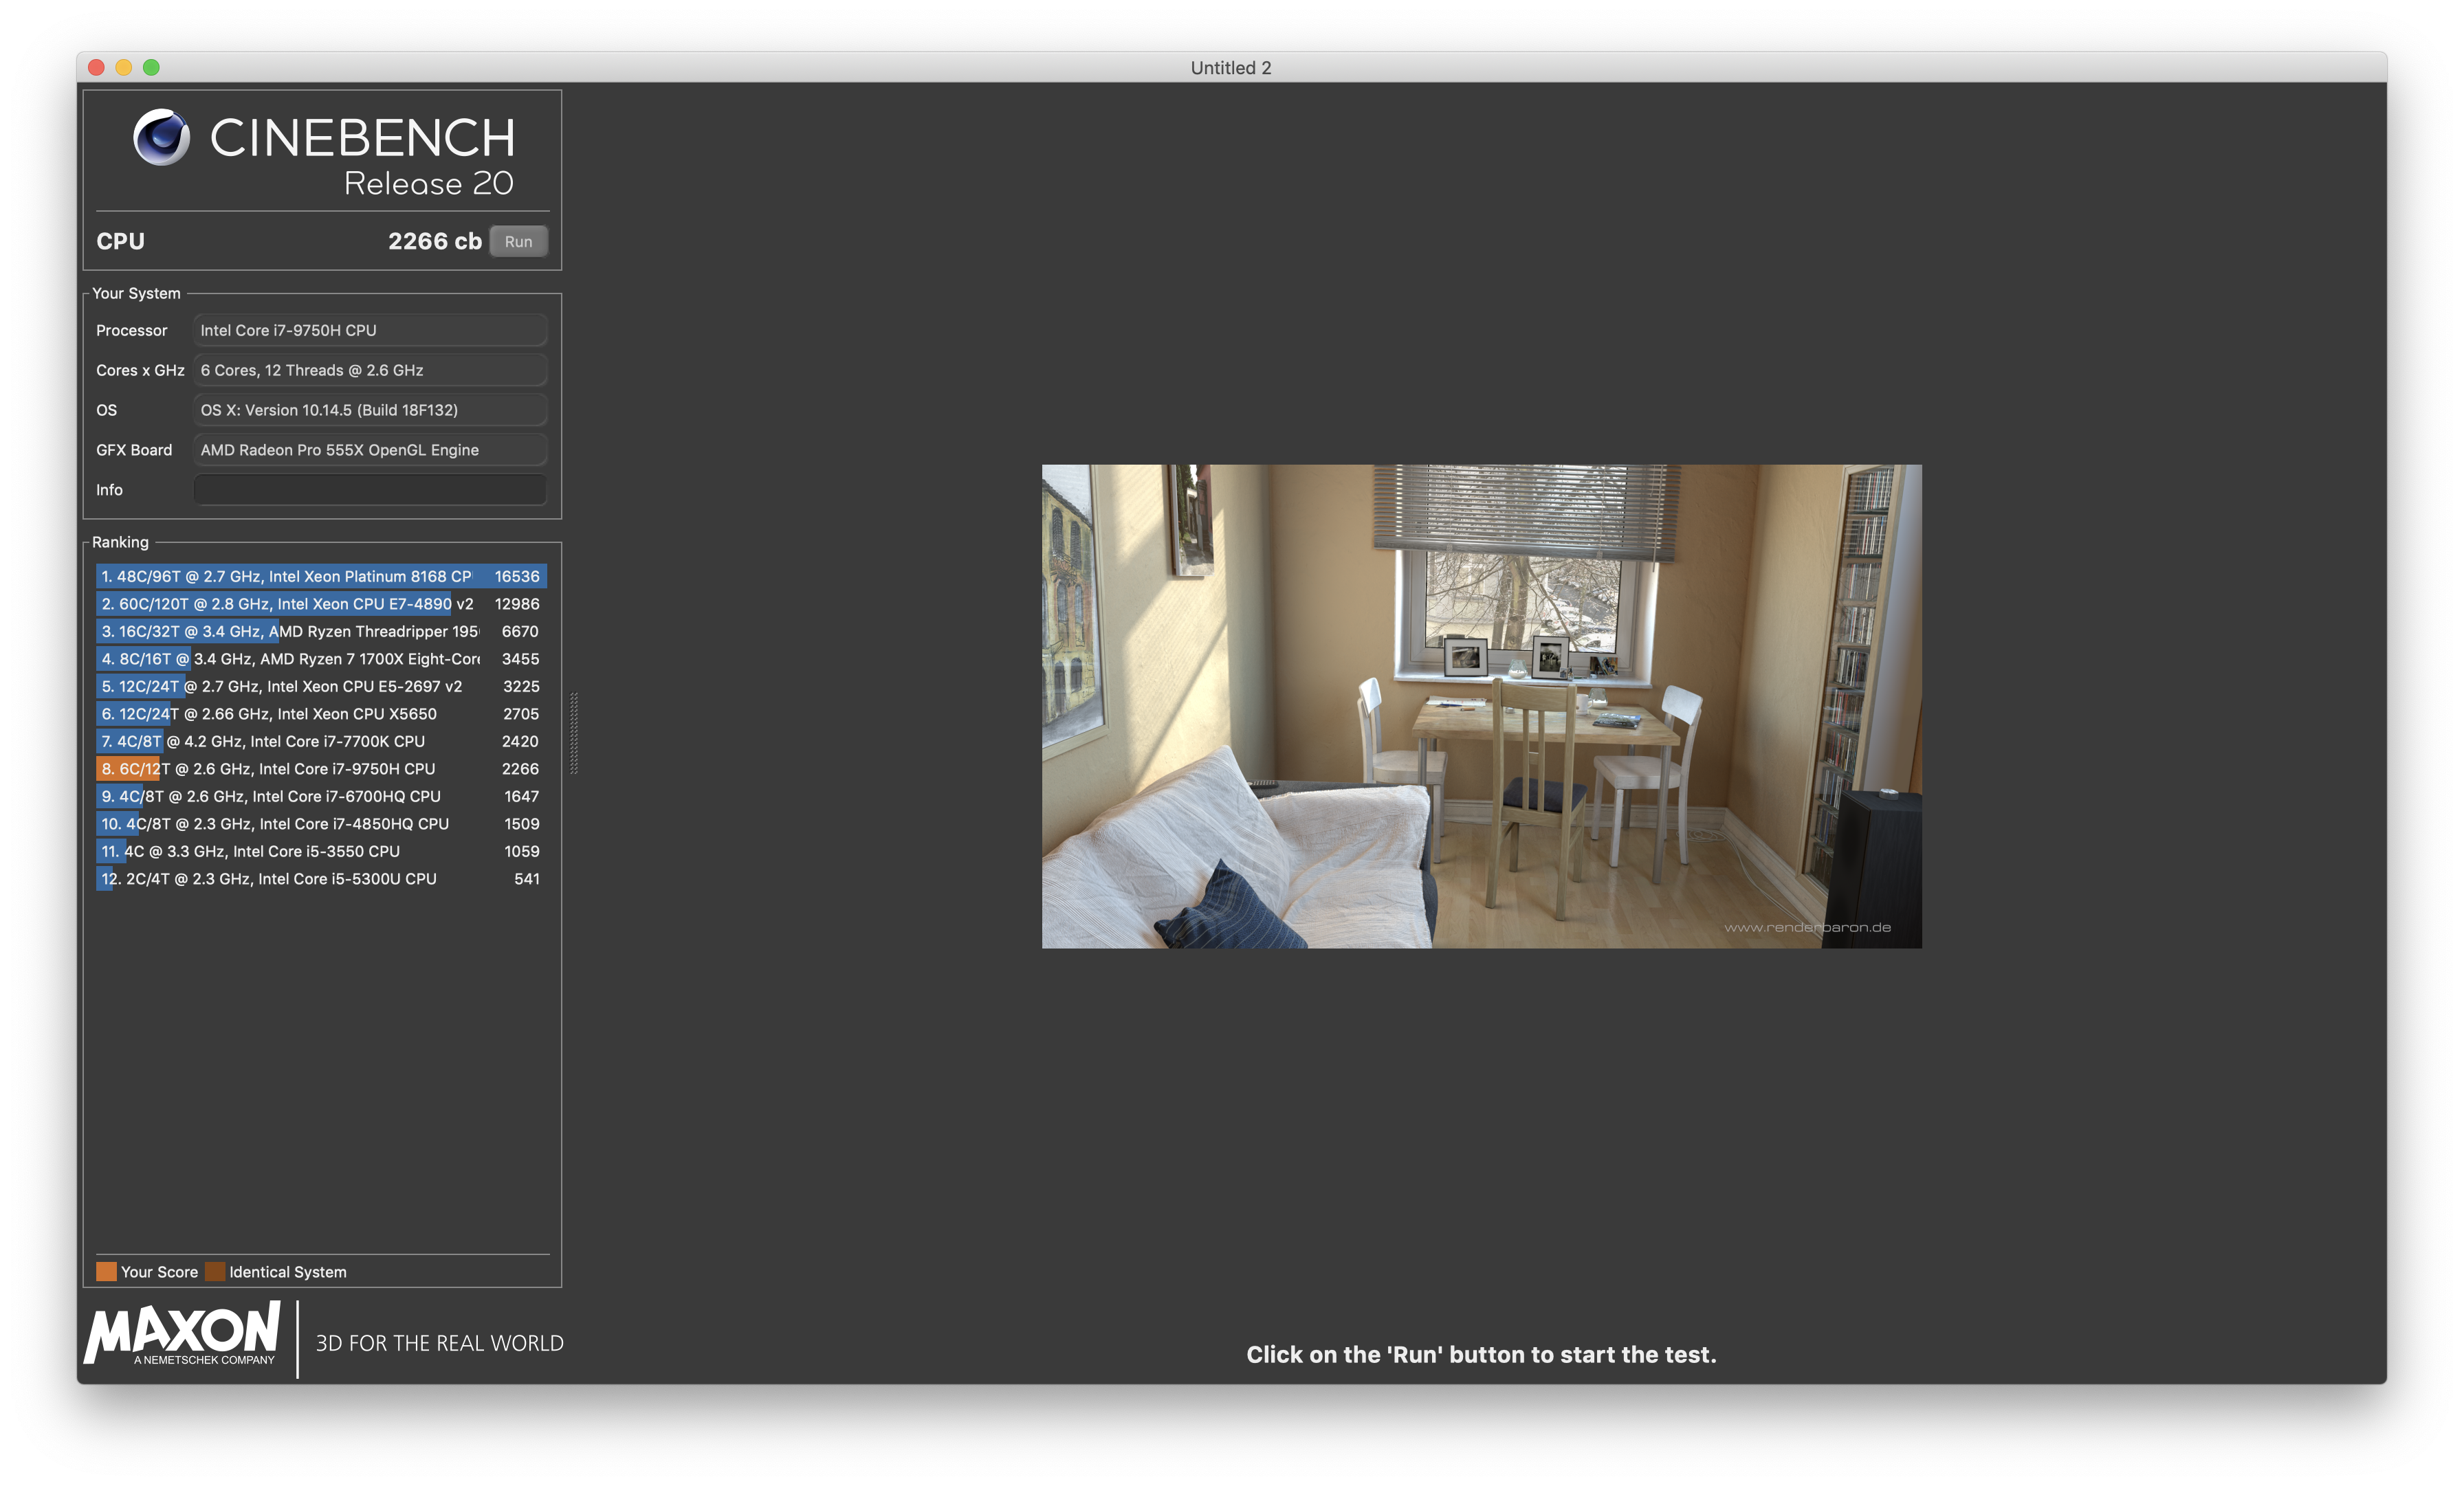Image resolution: width=2464 pixels, height=1486 pixels.
Task: Click the Cinebench logo sphere icon
Action: [162, 137]
